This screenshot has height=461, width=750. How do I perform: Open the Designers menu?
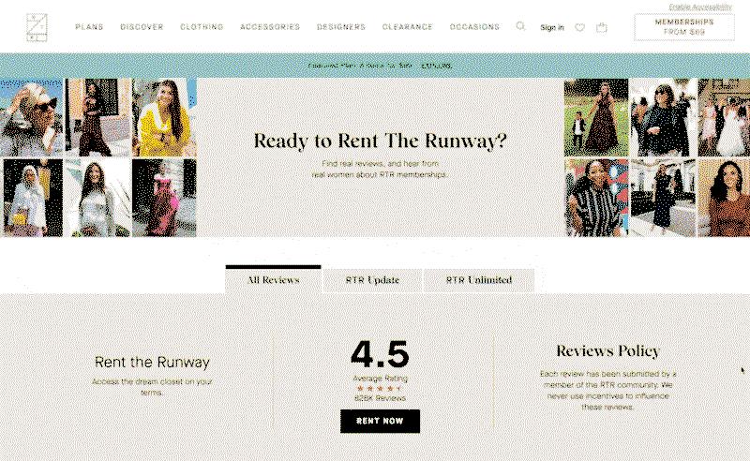coord(341,27)
